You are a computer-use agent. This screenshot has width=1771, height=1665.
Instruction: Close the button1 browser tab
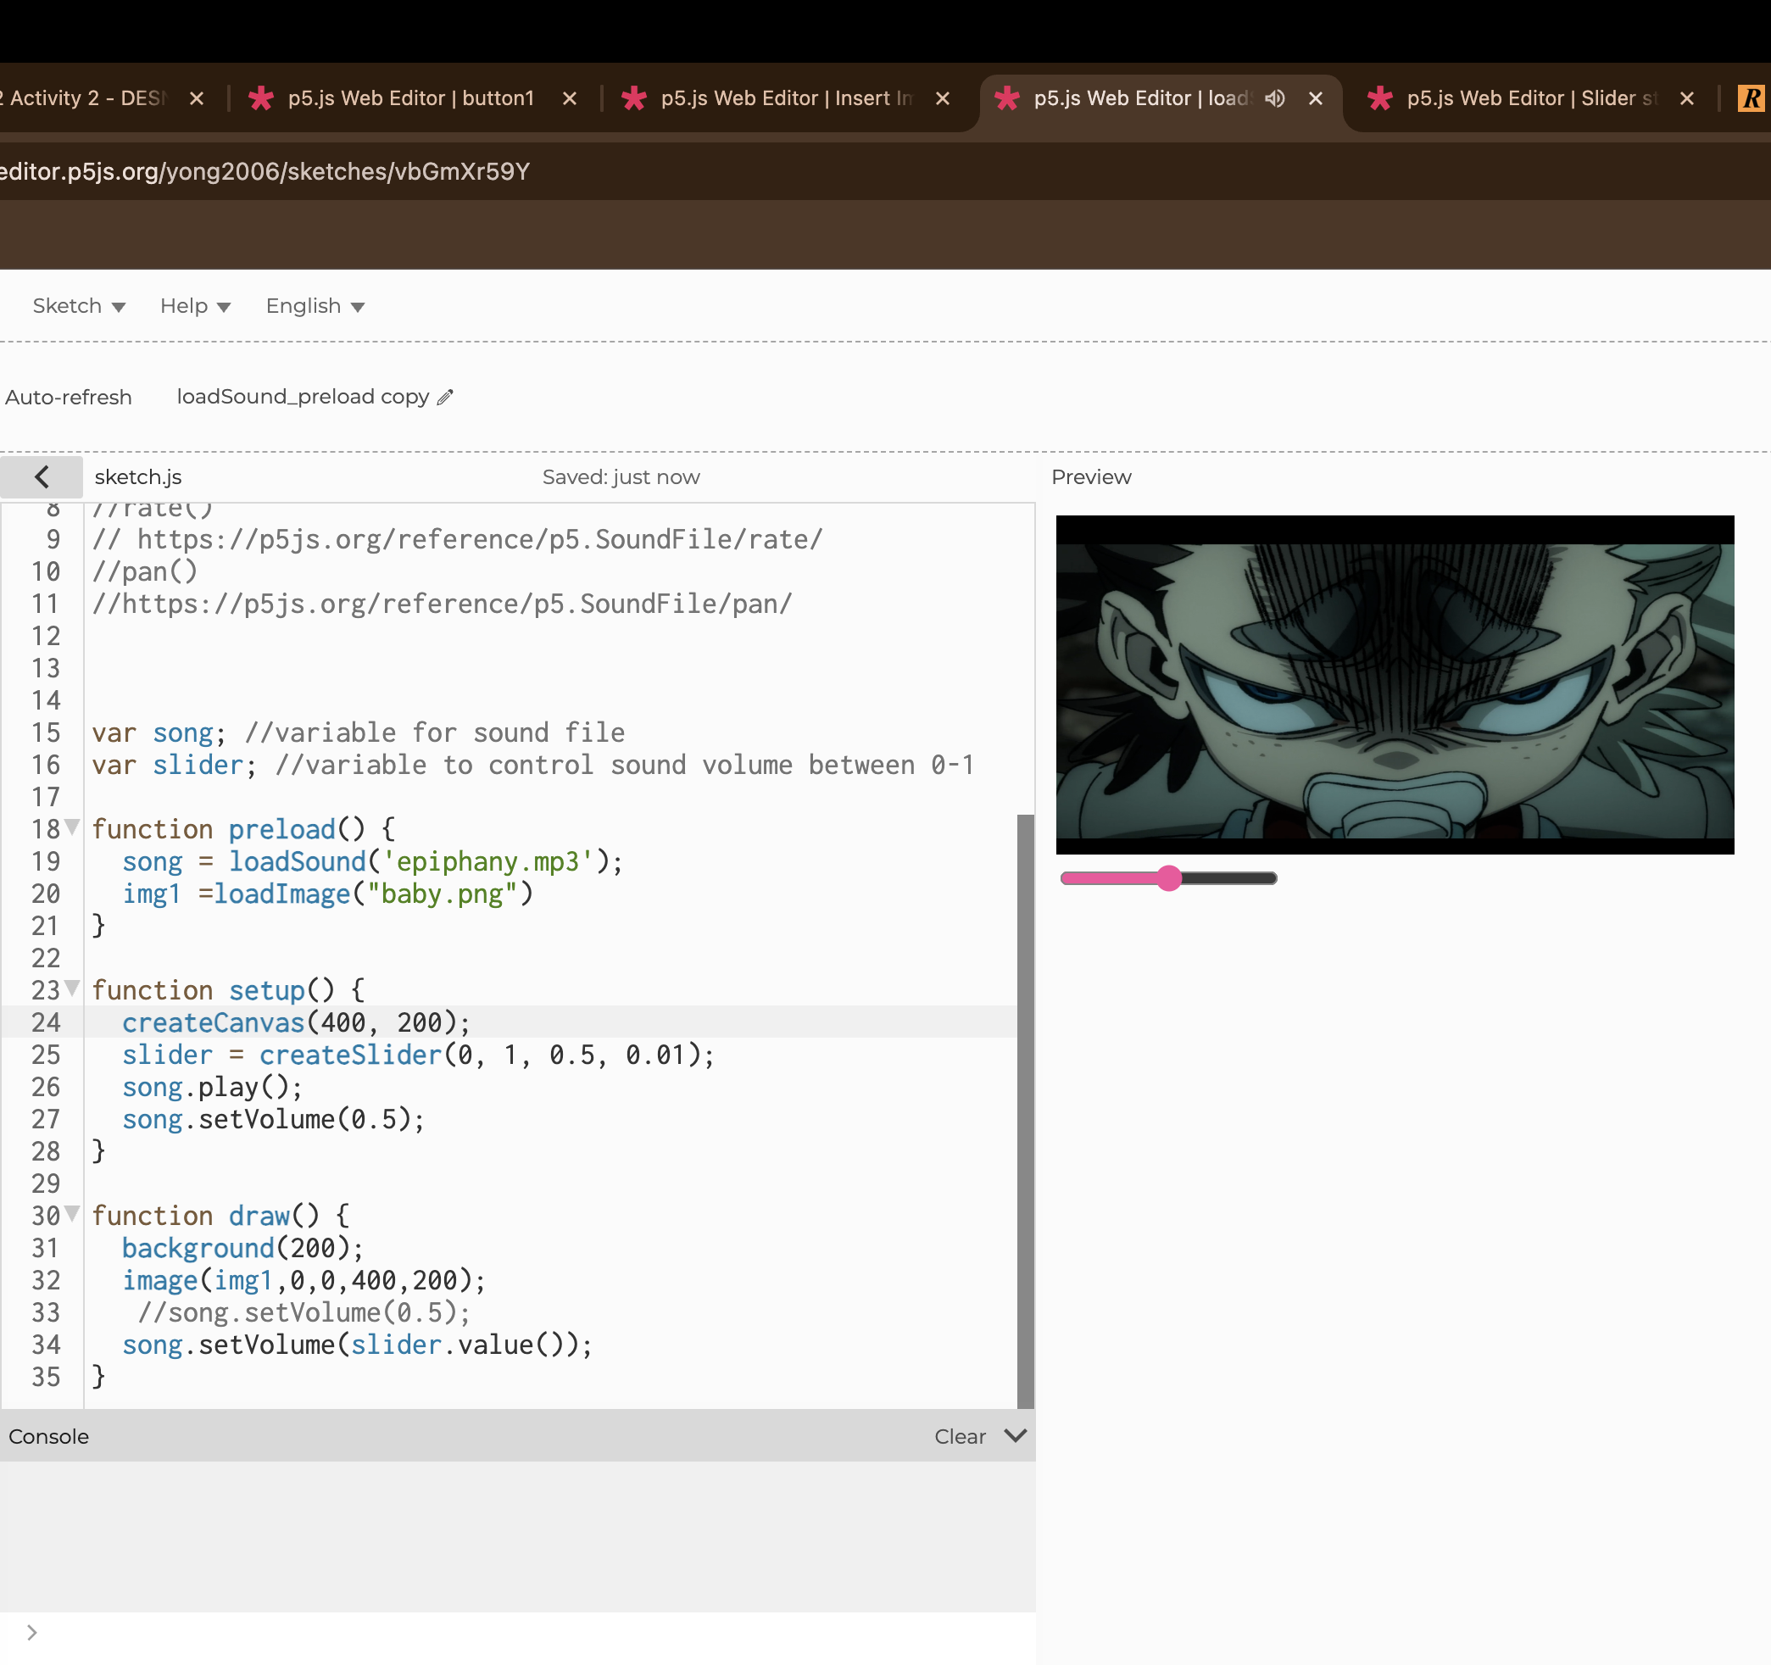click(569, 98)
